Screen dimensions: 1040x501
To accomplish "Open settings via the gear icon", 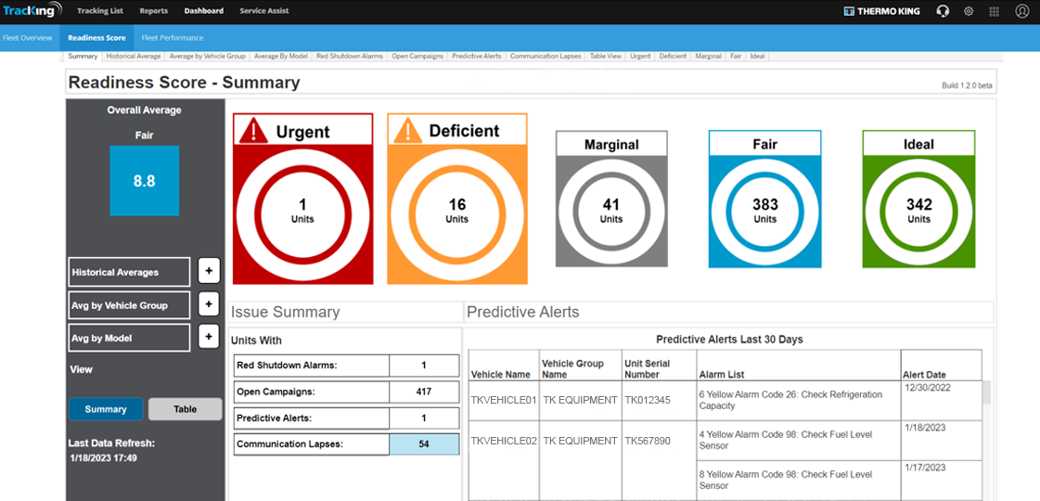I will (x=969, y=11).
